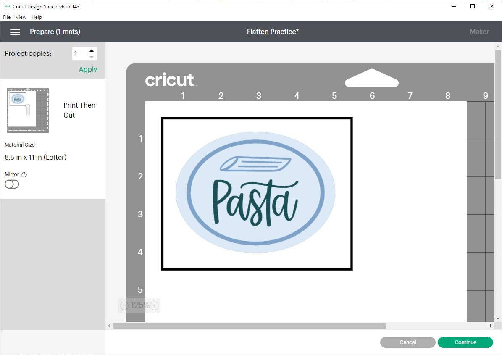Open the File menu

7,17
